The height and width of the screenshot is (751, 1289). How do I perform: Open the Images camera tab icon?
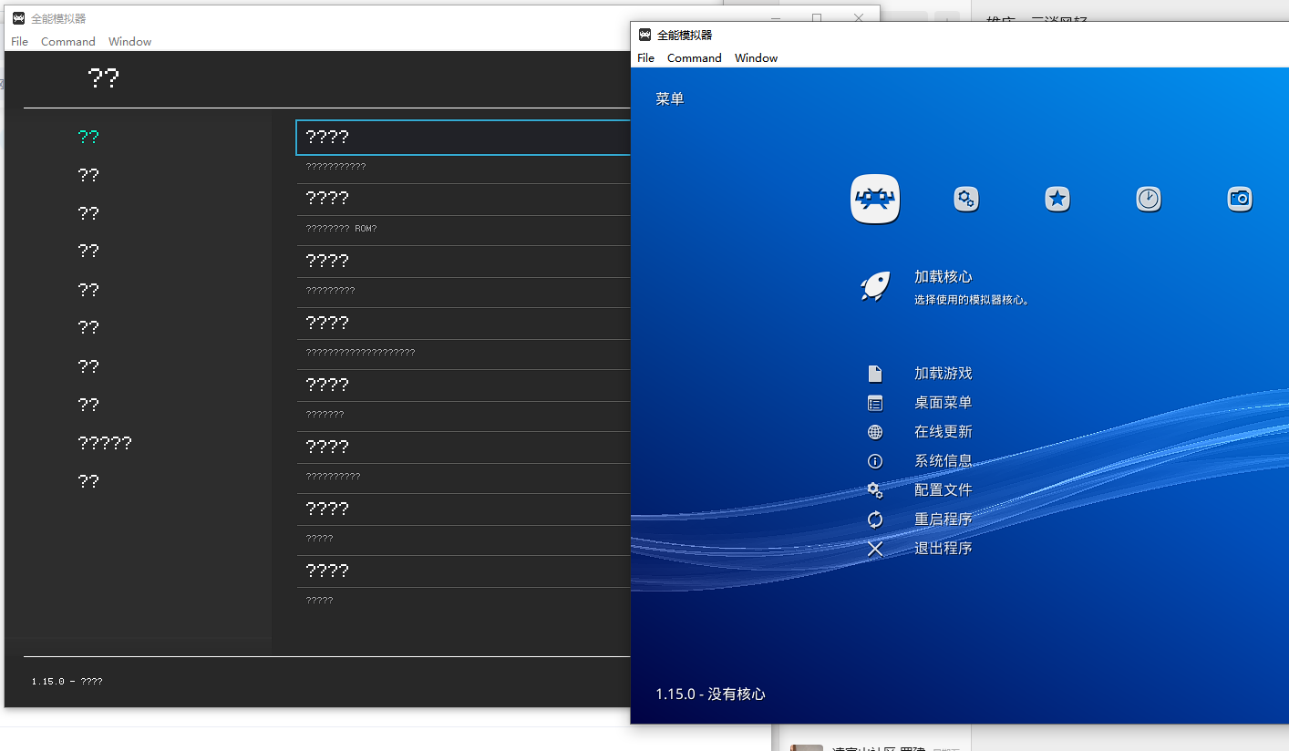pos(1240,199)
